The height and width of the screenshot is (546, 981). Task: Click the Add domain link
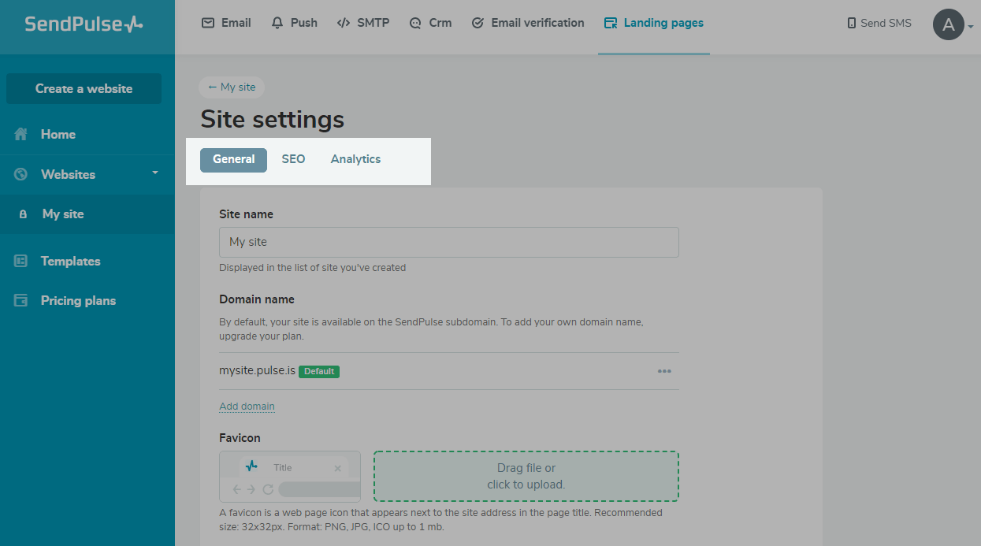click(x=247, y=407)
